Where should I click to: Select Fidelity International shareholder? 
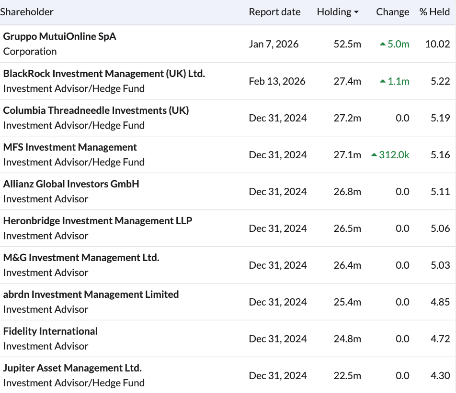50,331
